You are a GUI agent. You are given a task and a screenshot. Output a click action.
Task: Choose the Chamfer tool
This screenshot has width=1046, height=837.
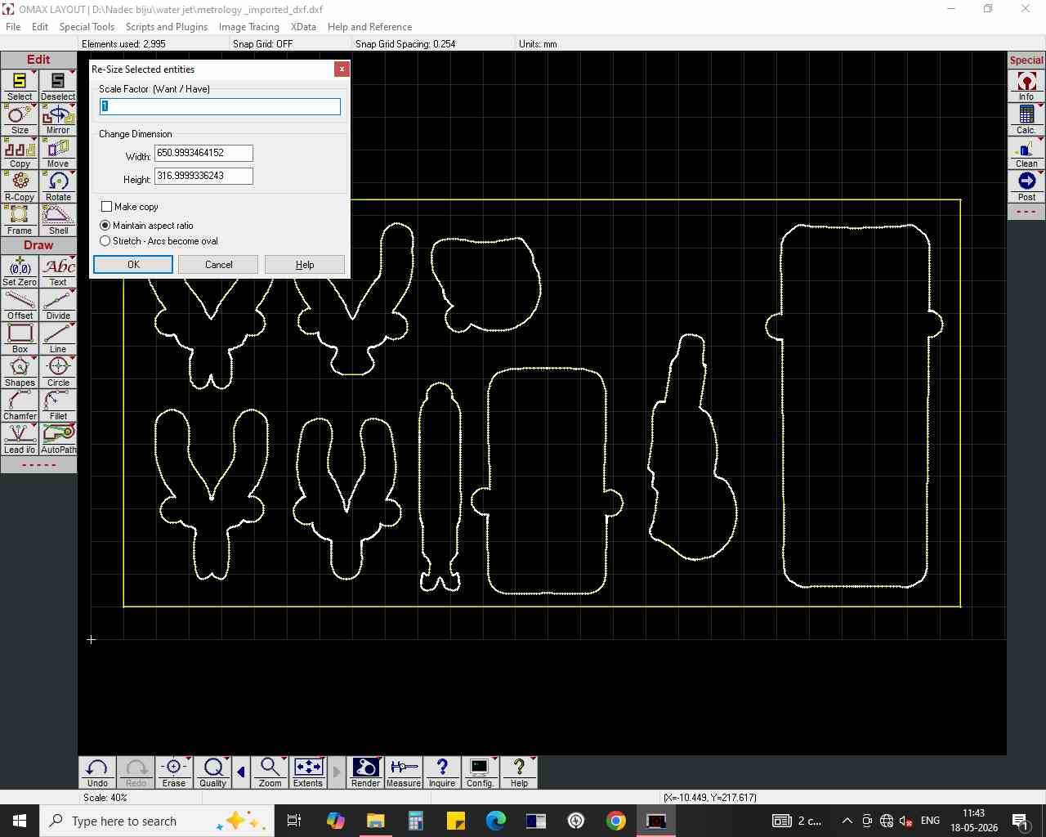(20, 405)
